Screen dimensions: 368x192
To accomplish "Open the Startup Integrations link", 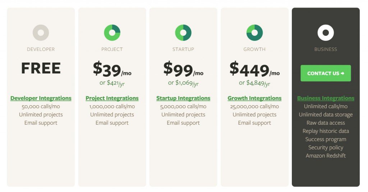I will (183, 98).
